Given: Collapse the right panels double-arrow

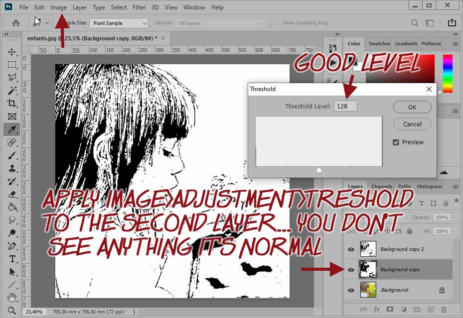Looking at the screenshot, I should (x=456, y=34).
